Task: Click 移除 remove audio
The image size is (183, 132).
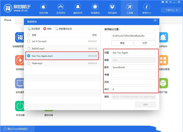Action: pos(47,29)
